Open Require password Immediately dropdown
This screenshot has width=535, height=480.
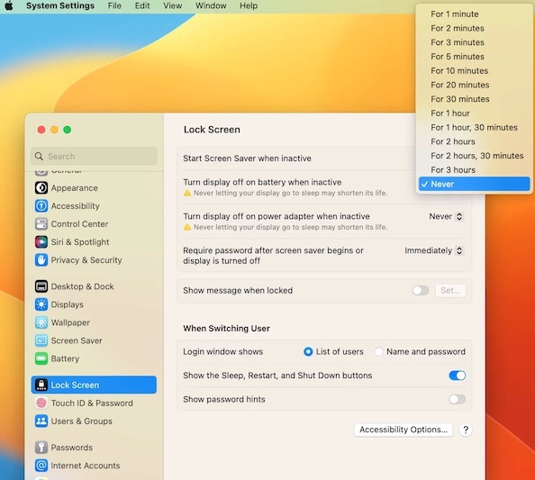[433, 250]
